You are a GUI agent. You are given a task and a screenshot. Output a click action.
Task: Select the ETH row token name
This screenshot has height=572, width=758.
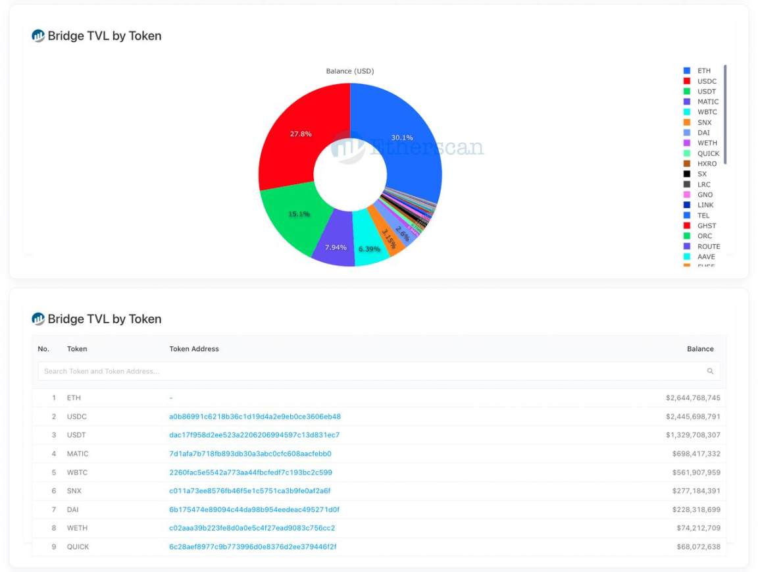(x=74, y=398)
